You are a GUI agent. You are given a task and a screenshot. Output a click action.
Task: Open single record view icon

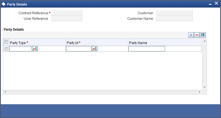tap(203, 35)
